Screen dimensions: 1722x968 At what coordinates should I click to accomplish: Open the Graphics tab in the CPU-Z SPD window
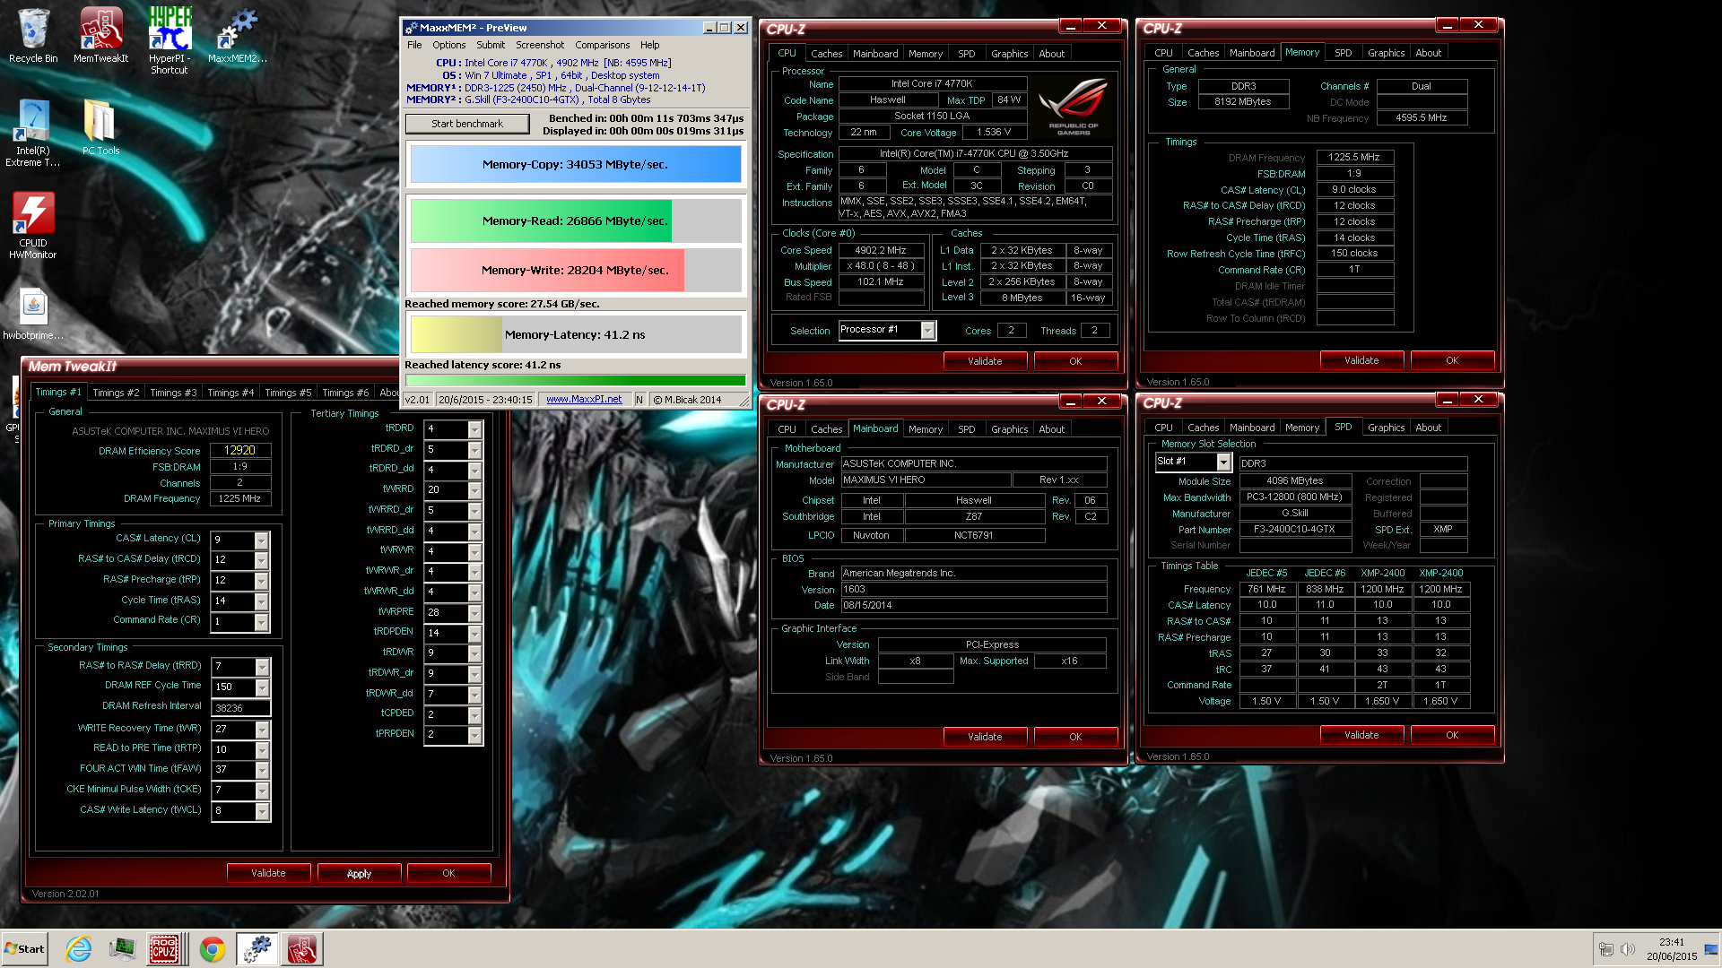point(1386,428)
